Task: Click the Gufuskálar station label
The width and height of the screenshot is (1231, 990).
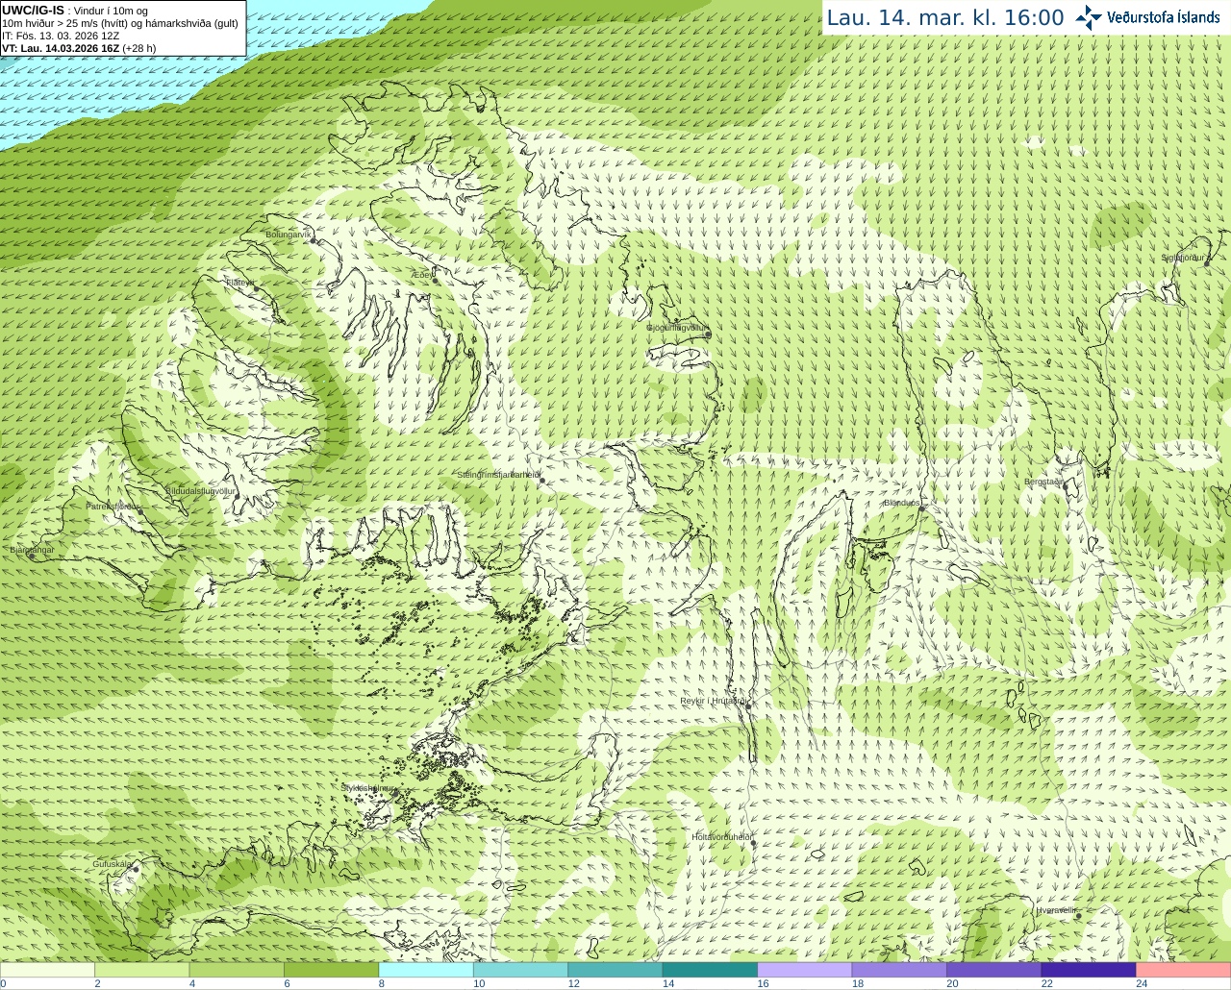Action: click(x=113, y=864)
